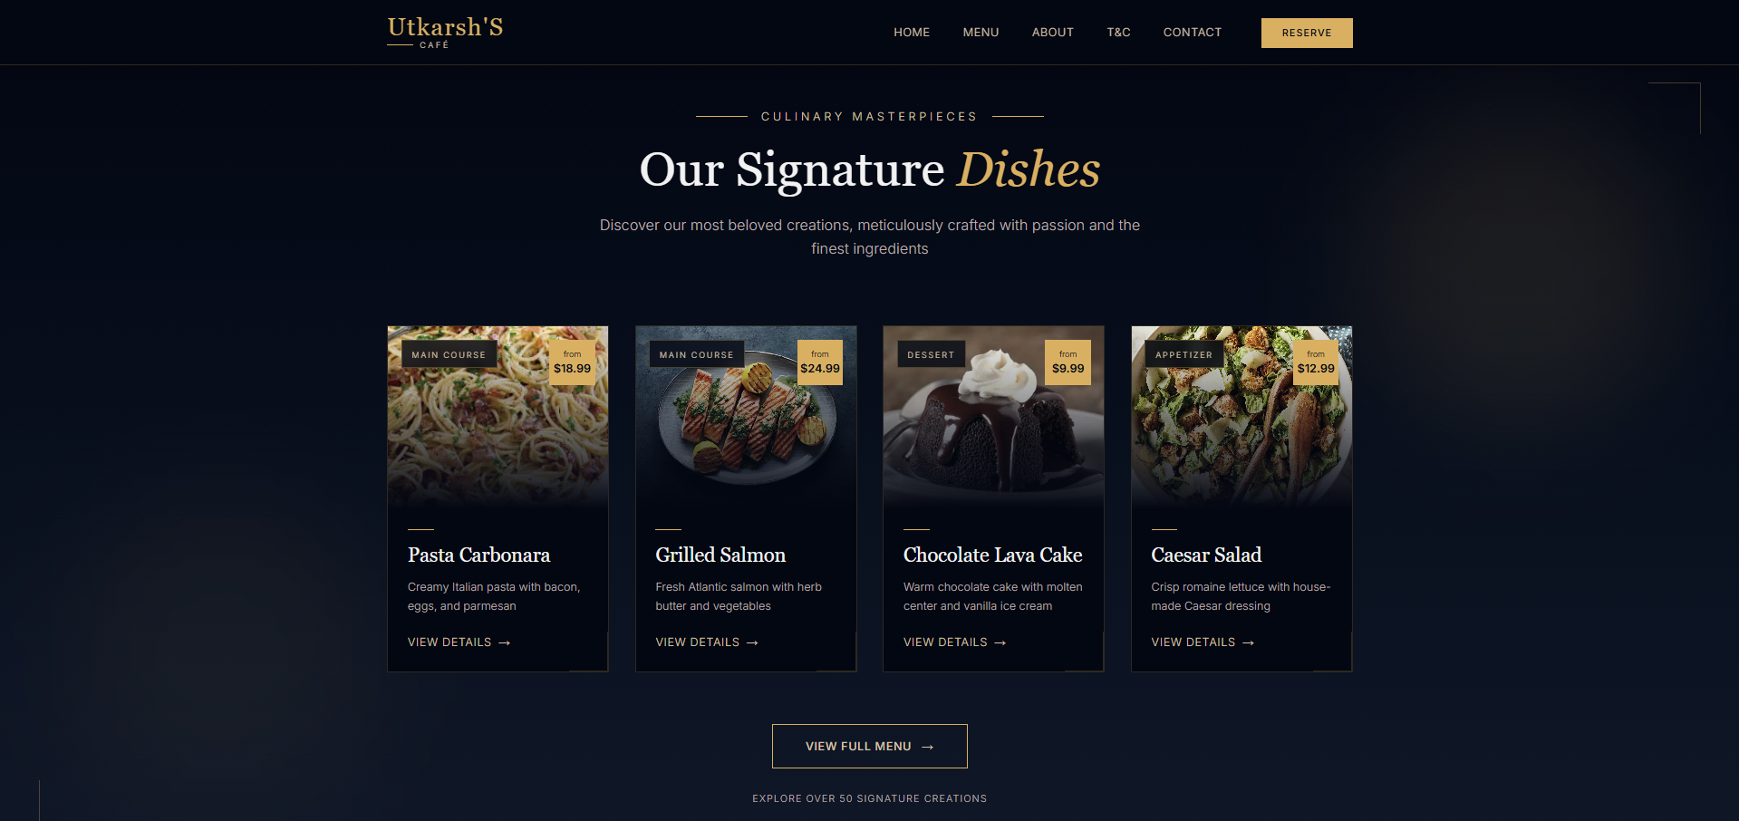View details for Grilled Salmon
The width and height of the screenshot is (1739, 821).
[707, 642]
